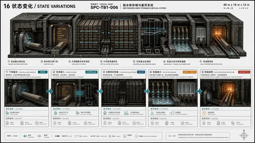Screen dimensions: 255x143
Task: Click the gray Isolated arrow in the legend
Action: [x=39, y=136]
